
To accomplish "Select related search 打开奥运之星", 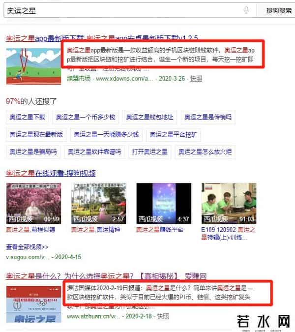I will pos(149,152).
